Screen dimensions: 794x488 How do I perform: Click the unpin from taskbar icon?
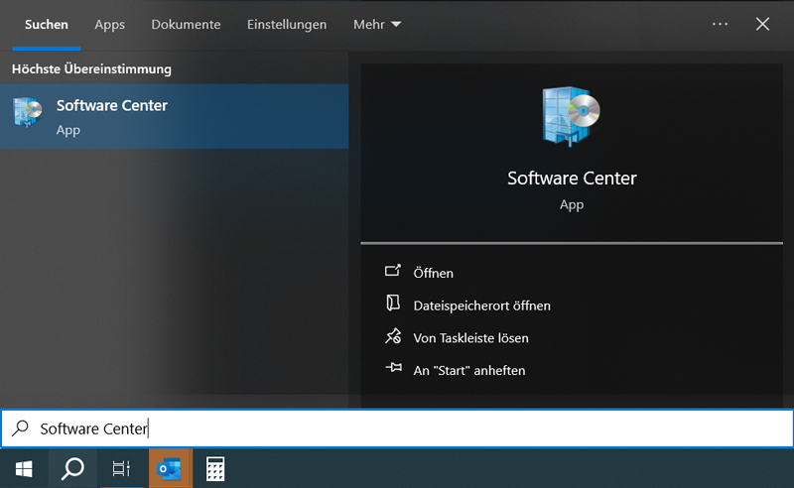tap(393, 336)
